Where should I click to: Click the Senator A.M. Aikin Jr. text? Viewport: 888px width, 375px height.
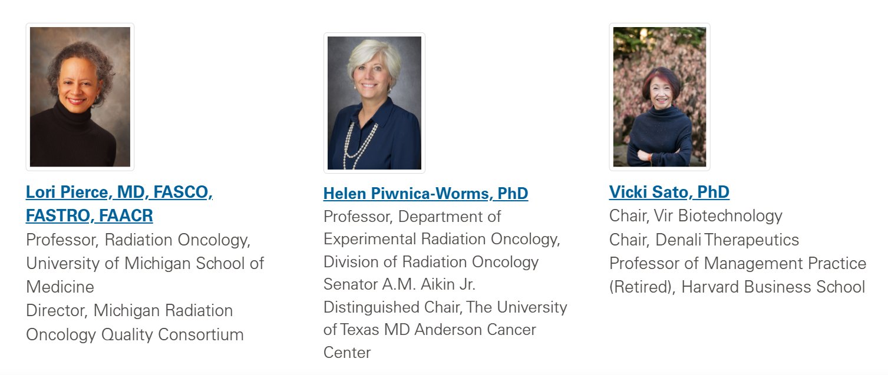pos(400,284)
